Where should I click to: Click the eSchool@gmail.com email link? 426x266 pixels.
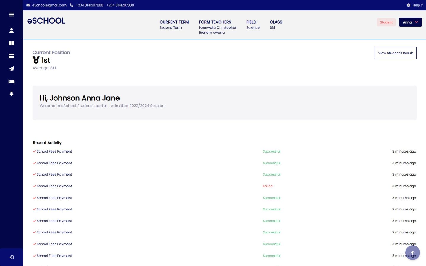coord(49,5)
